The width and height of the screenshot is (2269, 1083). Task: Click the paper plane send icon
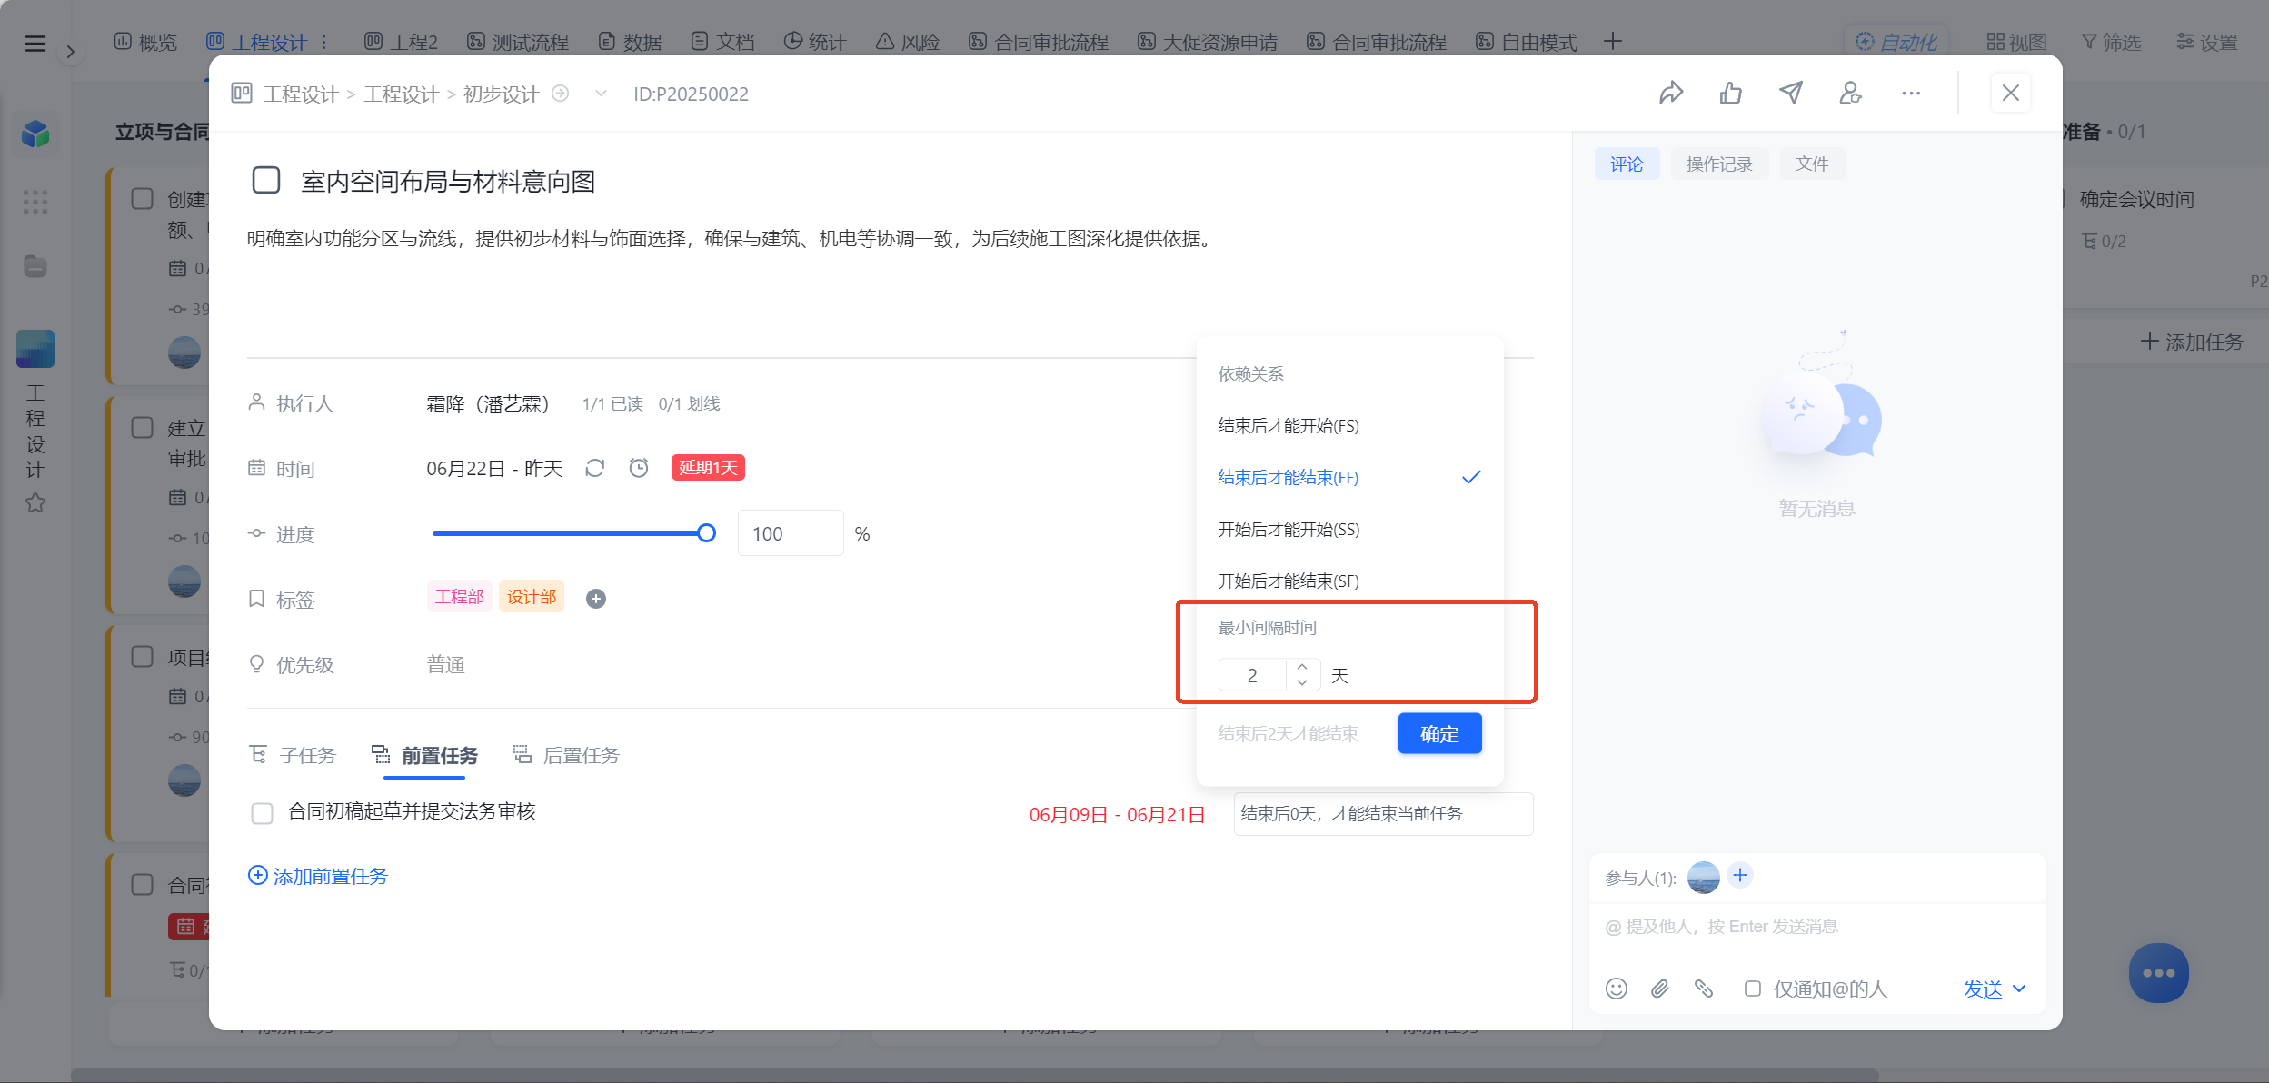click(1791, 93)
